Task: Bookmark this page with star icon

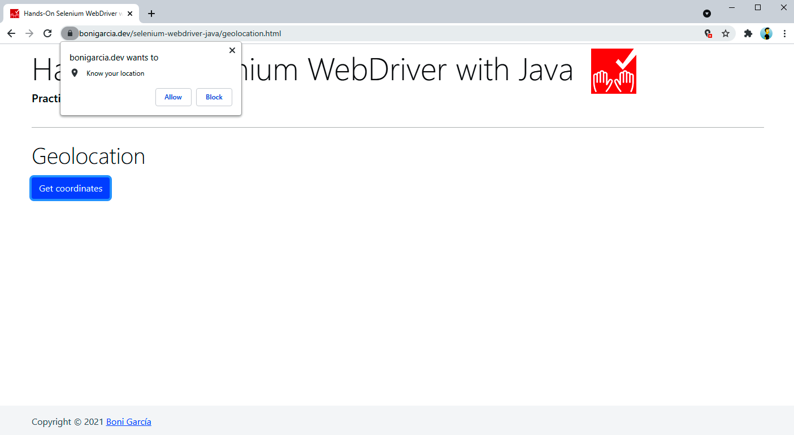Action: (x=726, y=33)
